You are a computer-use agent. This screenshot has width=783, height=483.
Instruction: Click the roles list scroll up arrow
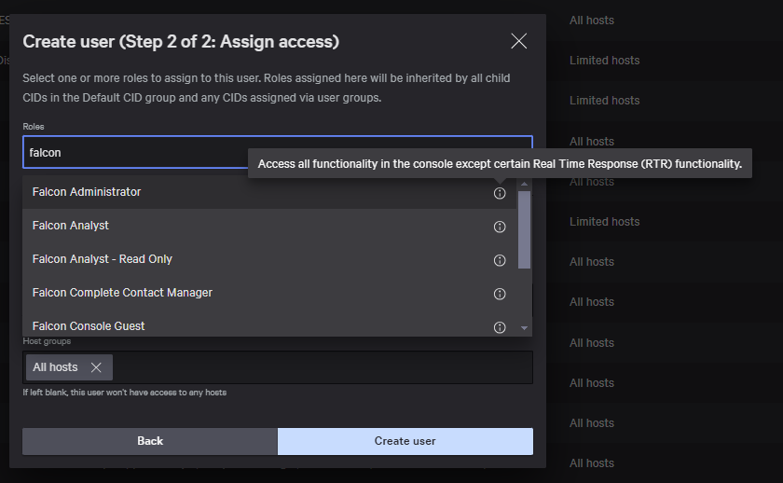coord(524,185)
